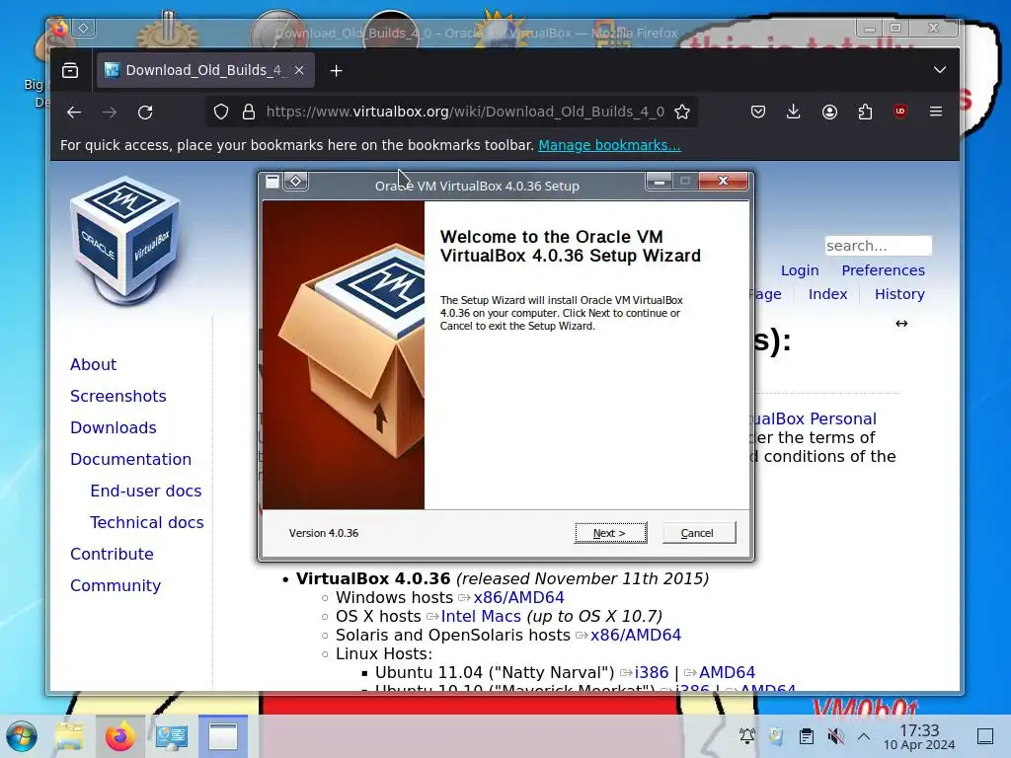Open the Index link

[828, 294]
